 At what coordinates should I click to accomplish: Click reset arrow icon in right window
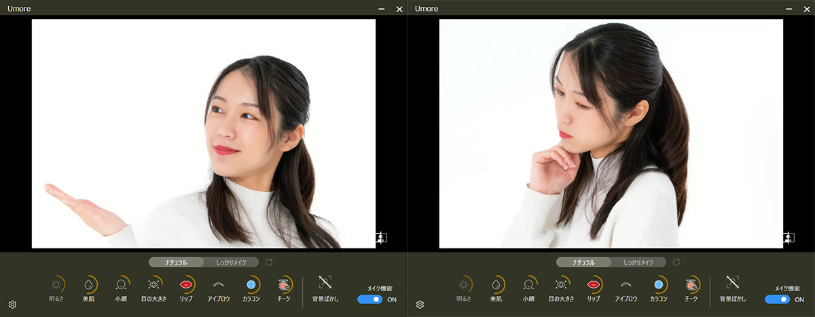[x=676, y=262]
